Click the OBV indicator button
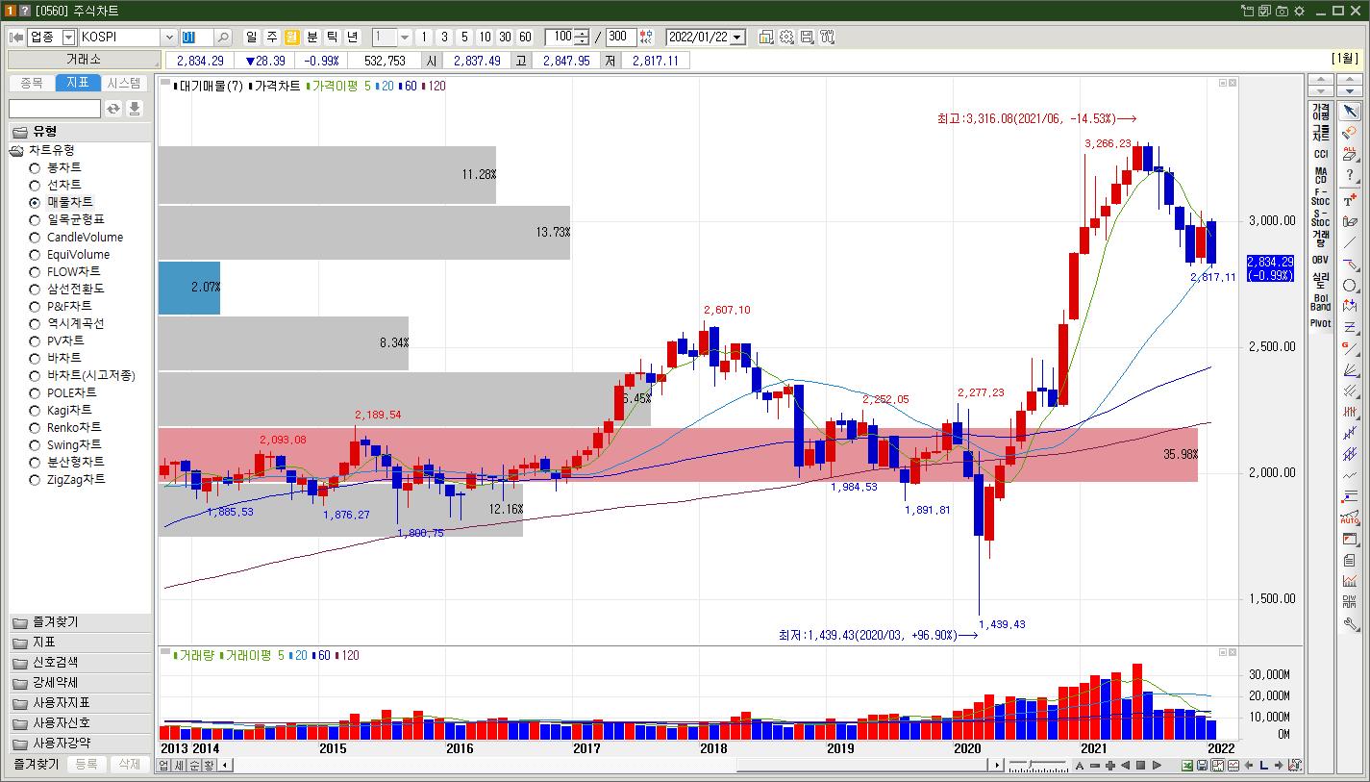The width and height of the screenshot is (1370, 782). point(1320,260)
